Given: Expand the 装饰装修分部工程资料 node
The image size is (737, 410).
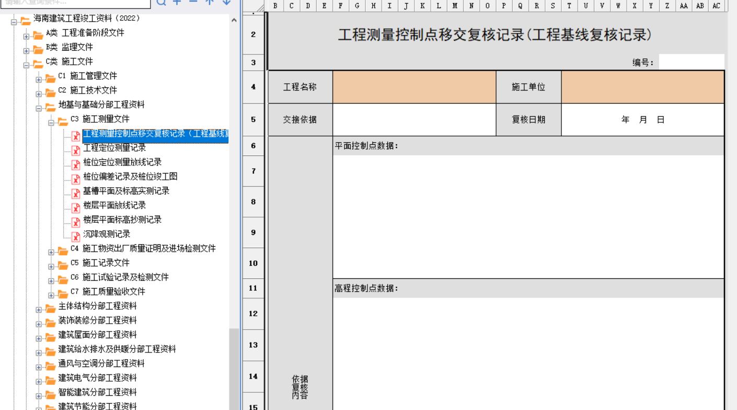Looking at the screenshot, I should tap(39, 324).
